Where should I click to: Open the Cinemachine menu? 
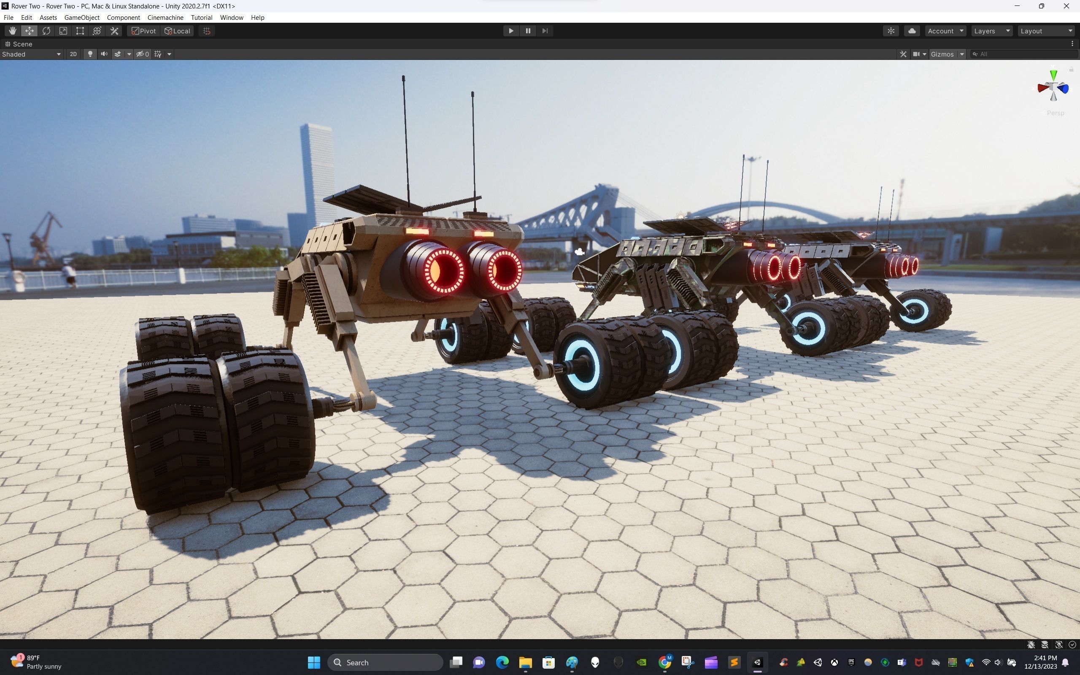165,17
